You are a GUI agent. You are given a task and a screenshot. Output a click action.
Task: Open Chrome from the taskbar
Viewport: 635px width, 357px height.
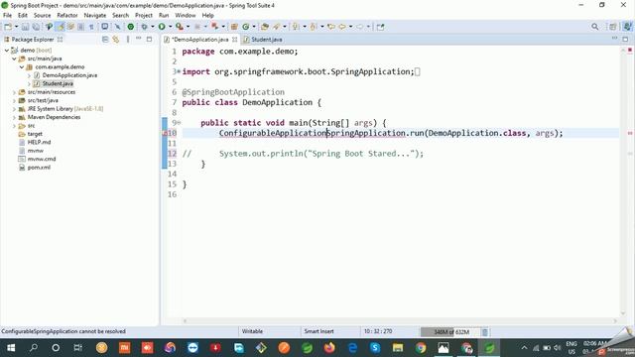pyautogui.click(x=421, y=348)
